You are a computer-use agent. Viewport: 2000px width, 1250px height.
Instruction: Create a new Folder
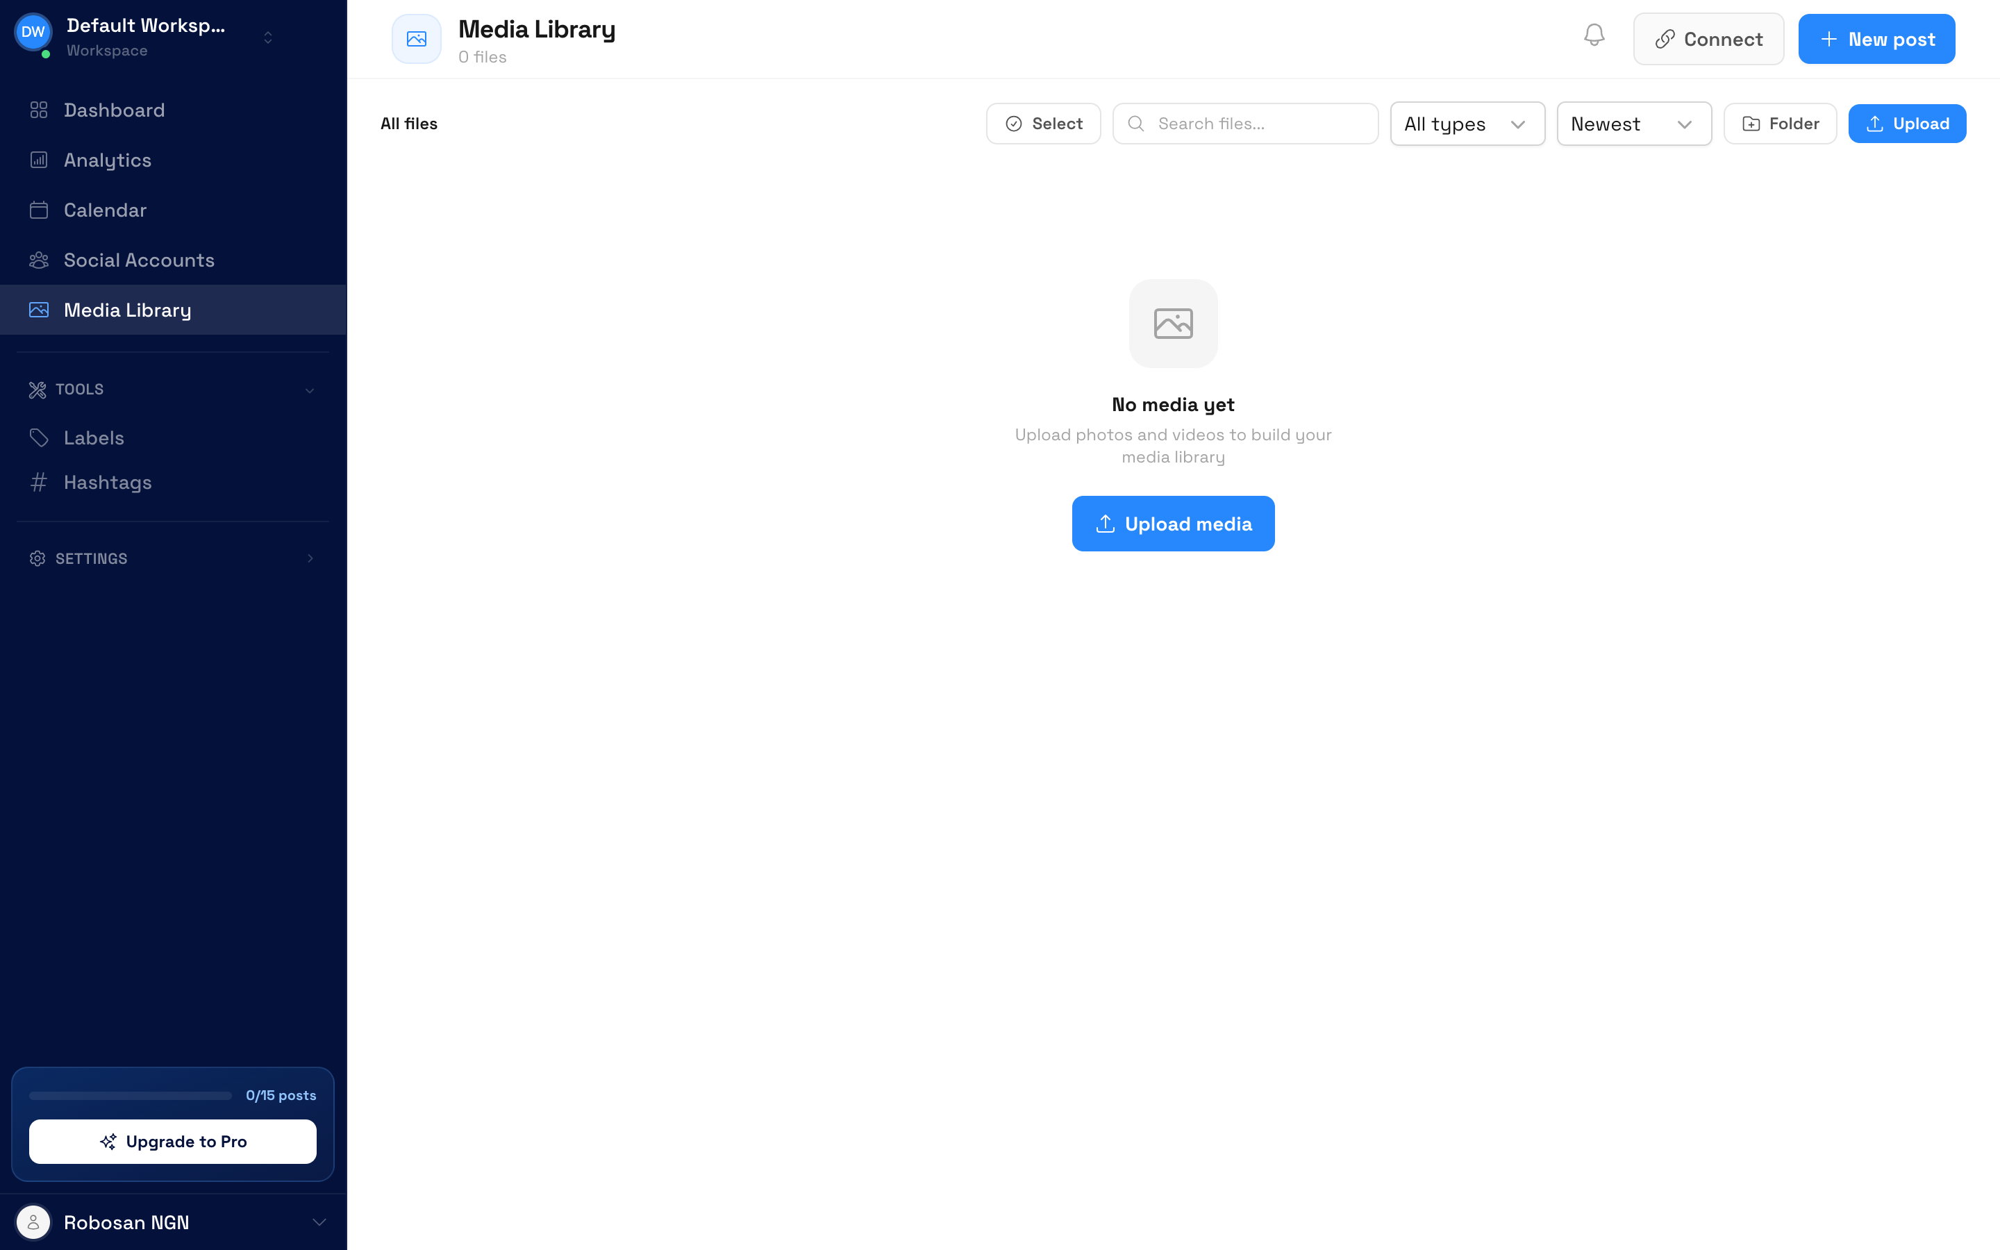[1779, 124]
